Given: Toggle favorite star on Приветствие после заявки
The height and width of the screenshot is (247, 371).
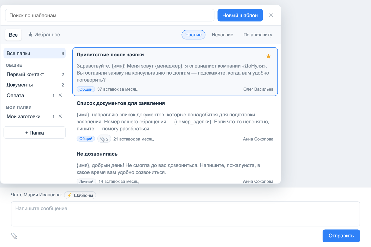Looking at the screenshot, I should pos(268,56).
